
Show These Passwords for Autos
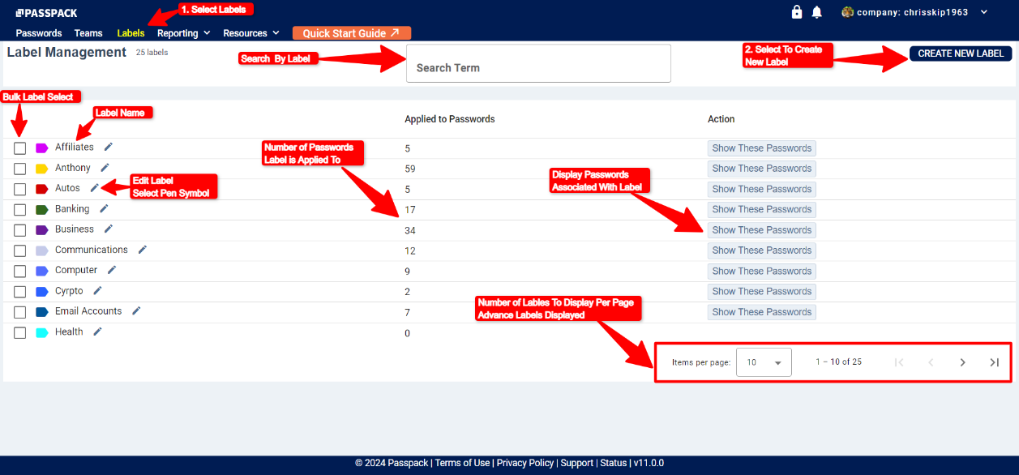click(762, 189)
